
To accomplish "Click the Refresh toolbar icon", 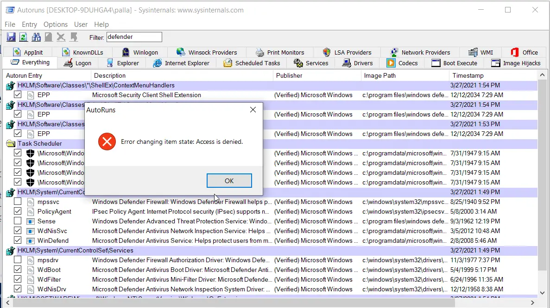I will point(24,37).
